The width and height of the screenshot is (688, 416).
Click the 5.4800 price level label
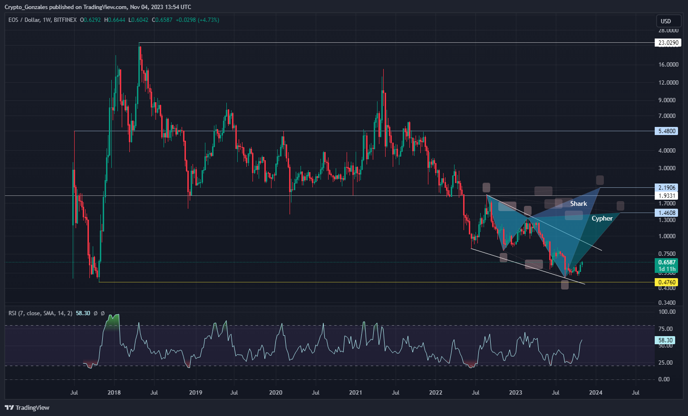(x=667, y=131)
